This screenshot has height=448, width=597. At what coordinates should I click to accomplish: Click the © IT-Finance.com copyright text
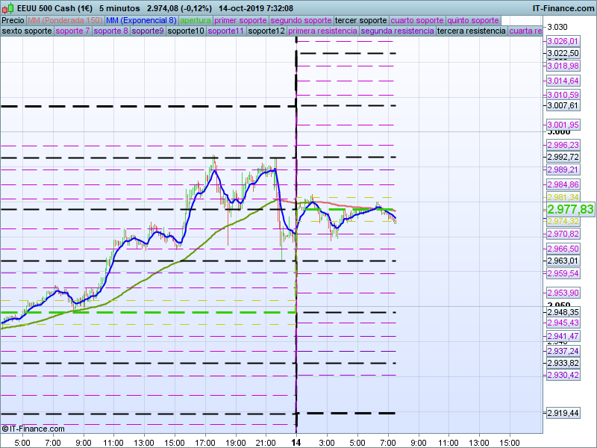click(x=34, y=429)
